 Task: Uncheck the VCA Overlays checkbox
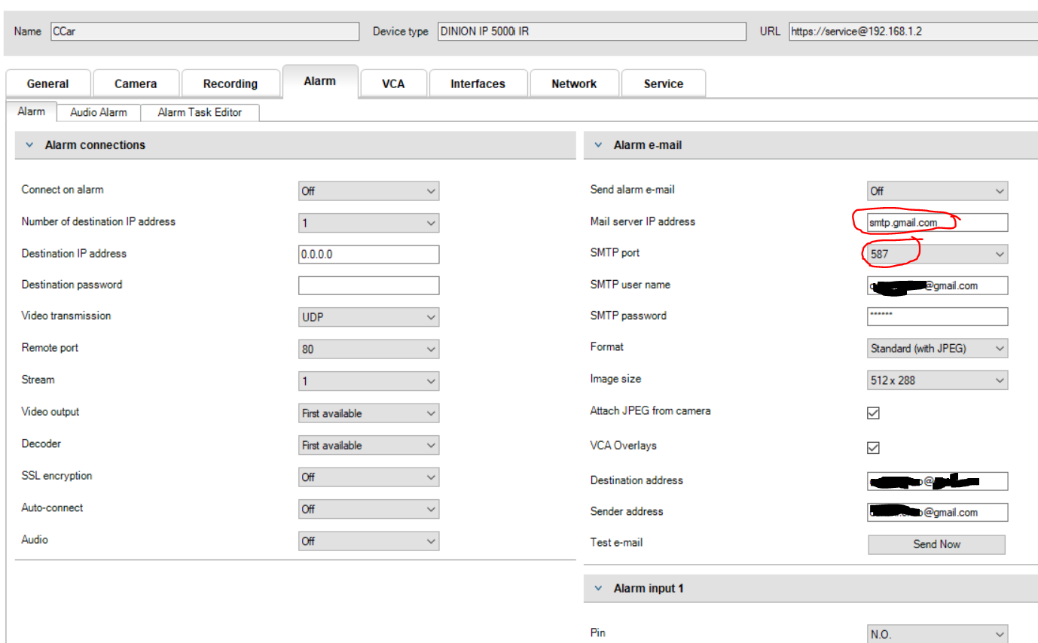(x=873, y=447)
